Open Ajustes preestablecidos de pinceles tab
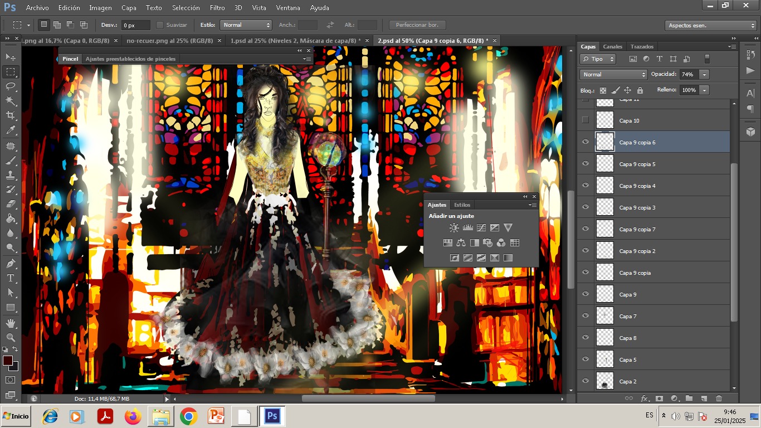Viewport: 761px width, 428px height. pos(130,59)
